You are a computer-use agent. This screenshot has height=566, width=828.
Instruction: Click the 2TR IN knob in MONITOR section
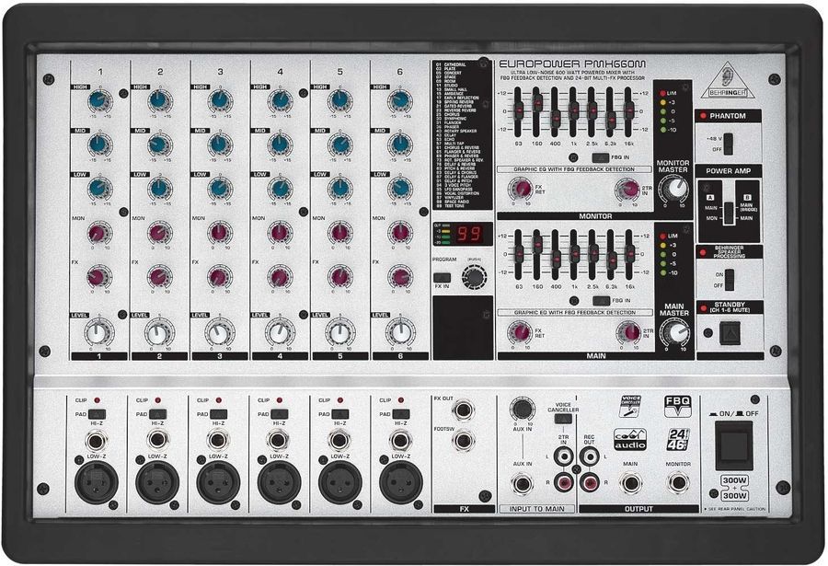627,190
